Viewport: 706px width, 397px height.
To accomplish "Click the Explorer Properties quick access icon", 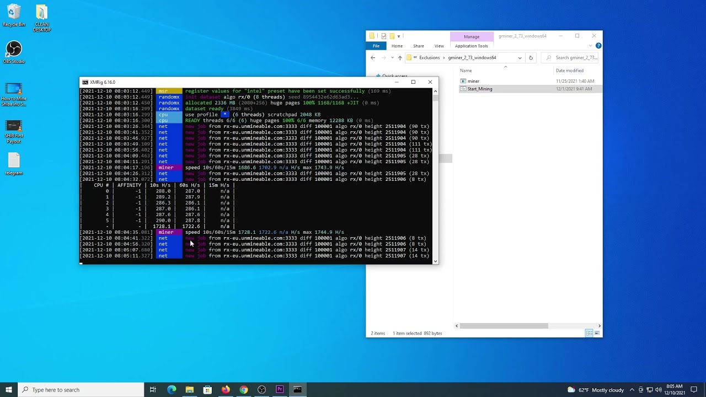I will (x=383, y=36).
